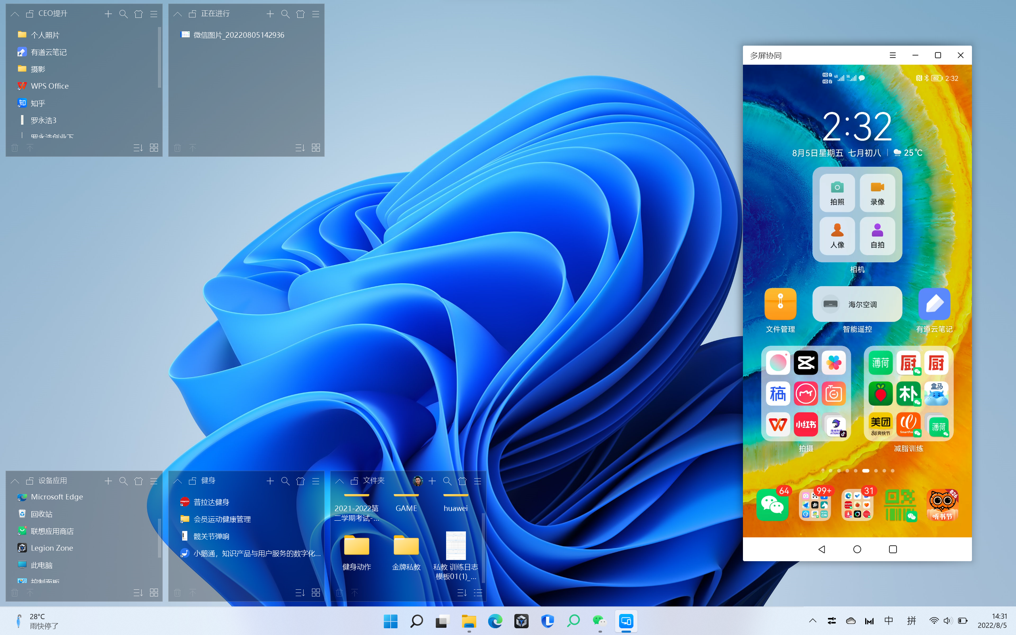This screenshot has height=635, width=1016.
Task: Click sort icon in CEO提升 box footer
Action: click(x=138, y=148)
